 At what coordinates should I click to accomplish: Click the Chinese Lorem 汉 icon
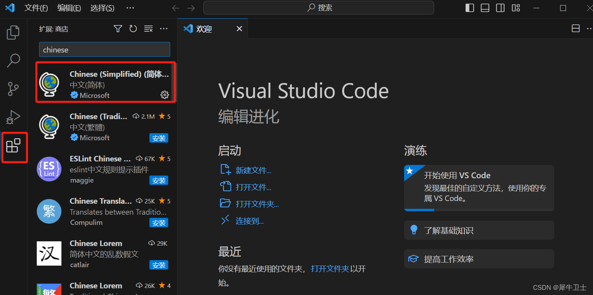[49, 253]
